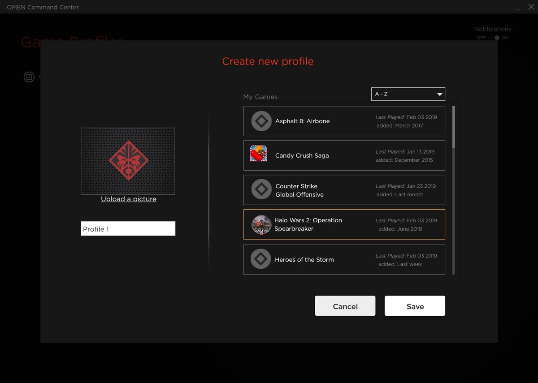Cancel creating the new profile

tap(345, 306)
